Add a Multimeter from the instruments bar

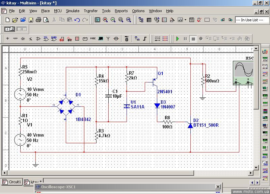point(265,52)
